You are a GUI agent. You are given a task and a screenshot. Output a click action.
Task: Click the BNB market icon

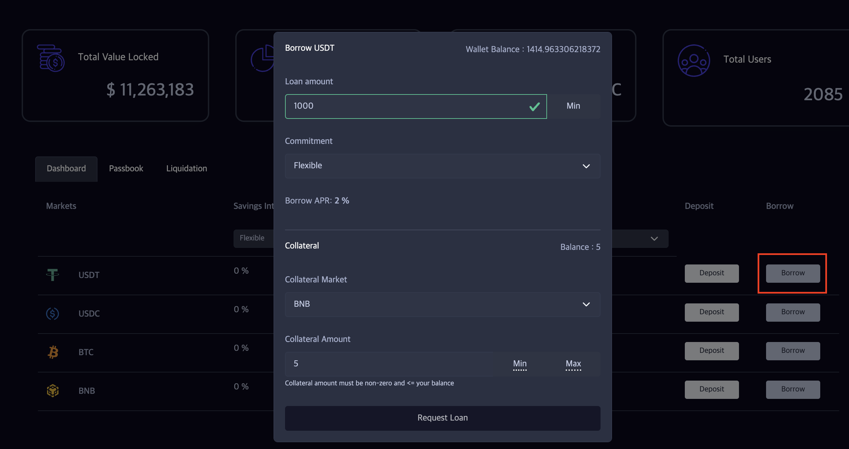pyautogui.click(x=53, y=391)
